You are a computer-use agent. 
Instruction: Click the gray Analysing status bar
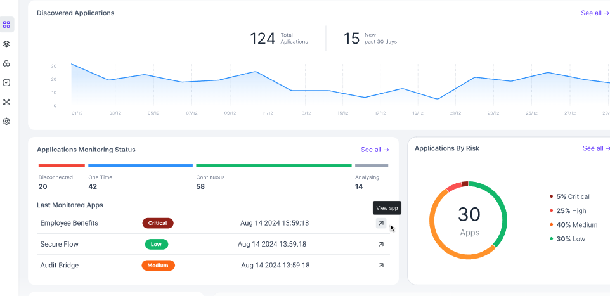coord(372,165)
